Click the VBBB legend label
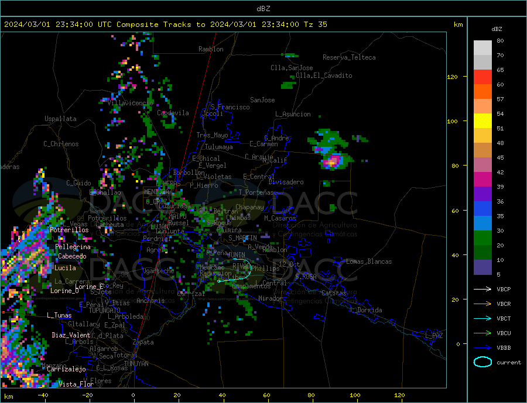 point(504,348)
